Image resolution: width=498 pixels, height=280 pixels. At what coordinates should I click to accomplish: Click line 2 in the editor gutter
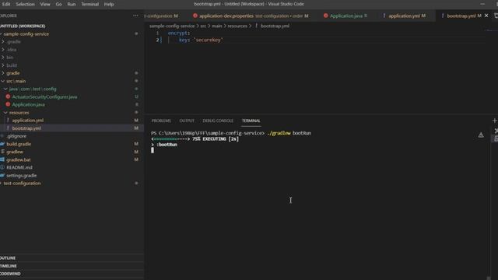157,40
